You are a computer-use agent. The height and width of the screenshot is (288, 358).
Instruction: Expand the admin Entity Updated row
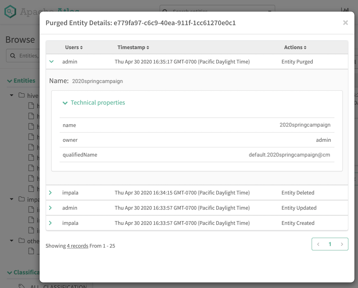[x=51, y=208]
